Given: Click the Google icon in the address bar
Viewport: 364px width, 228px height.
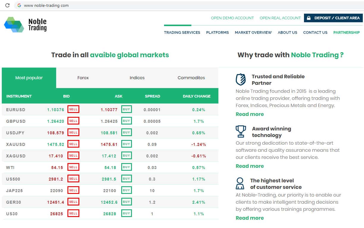Looking at the screenshot, I should tap(19, 5).
